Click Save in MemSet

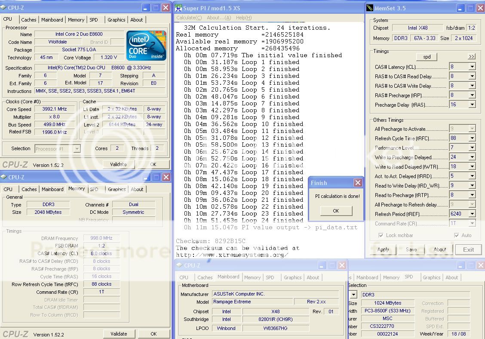411,250
